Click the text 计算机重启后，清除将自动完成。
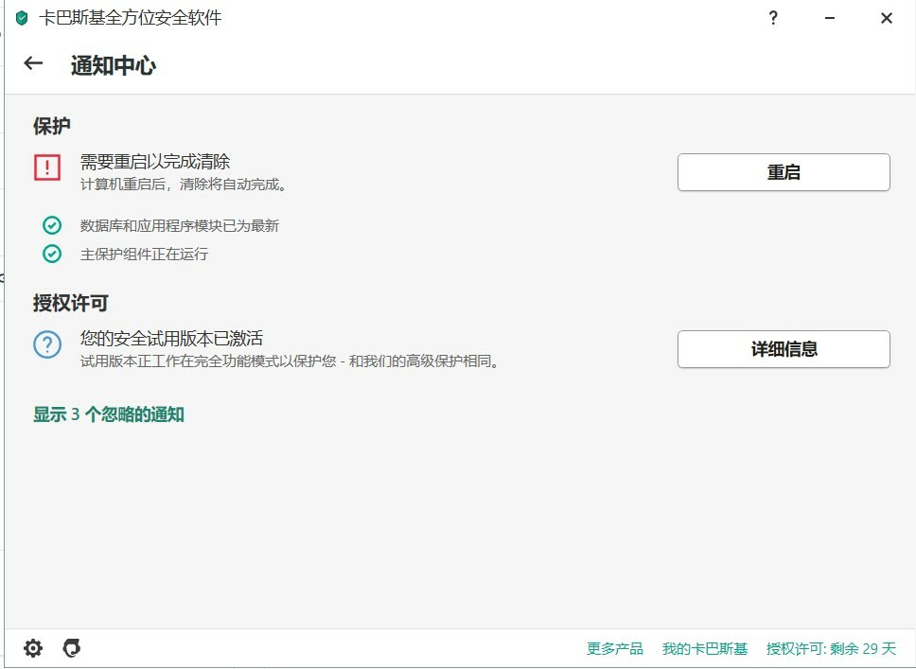 184,185
